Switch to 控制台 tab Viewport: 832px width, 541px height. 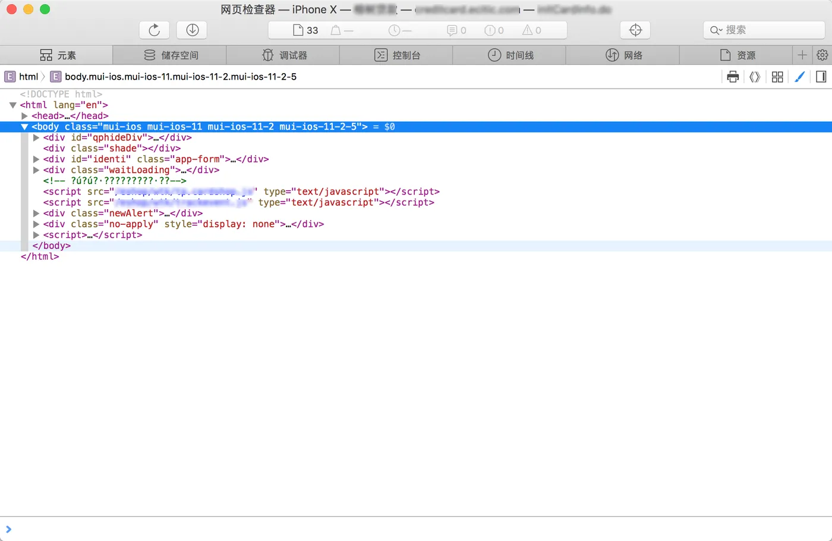click(396, 55)
